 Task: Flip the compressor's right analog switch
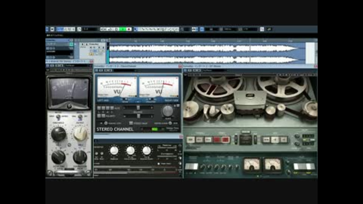tap(80, 117)
